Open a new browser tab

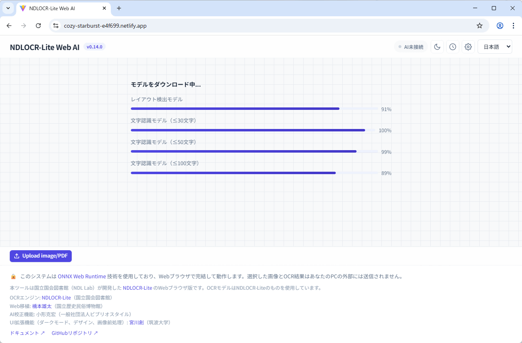tap(119, 8)
